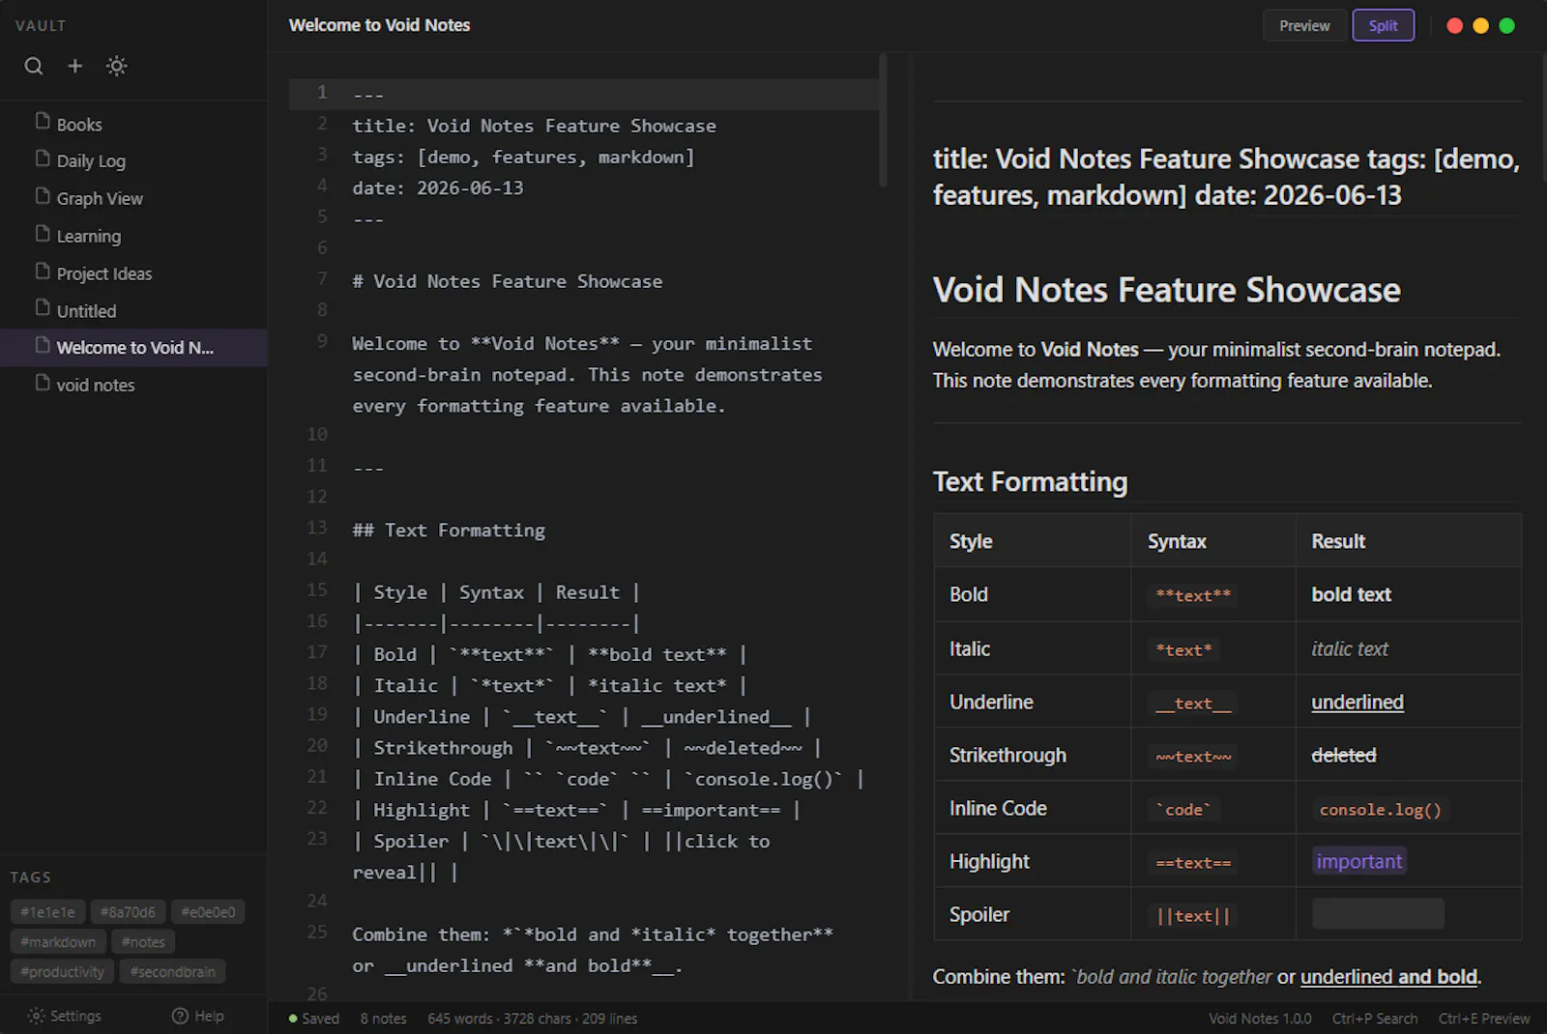Open the Books note
Screen dimensions: 1547x1034
click(x=133, y=124)
